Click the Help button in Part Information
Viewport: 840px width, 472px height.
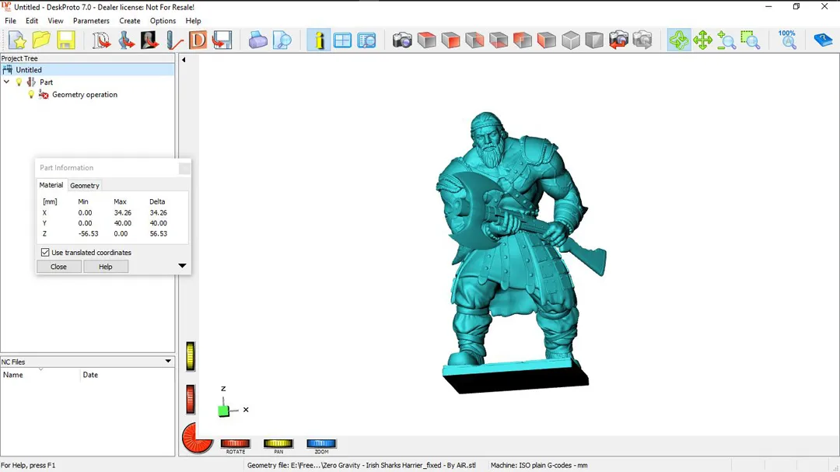click(x=106, y=266)
